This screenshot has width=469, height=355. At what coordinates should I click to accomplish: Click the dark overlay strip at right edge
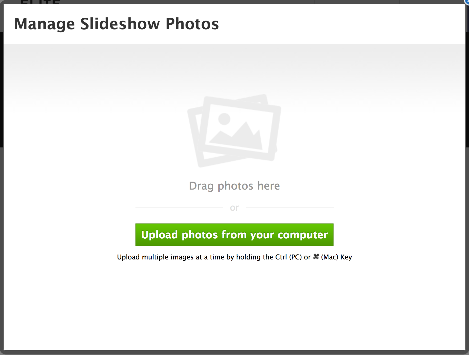(467, 180)
